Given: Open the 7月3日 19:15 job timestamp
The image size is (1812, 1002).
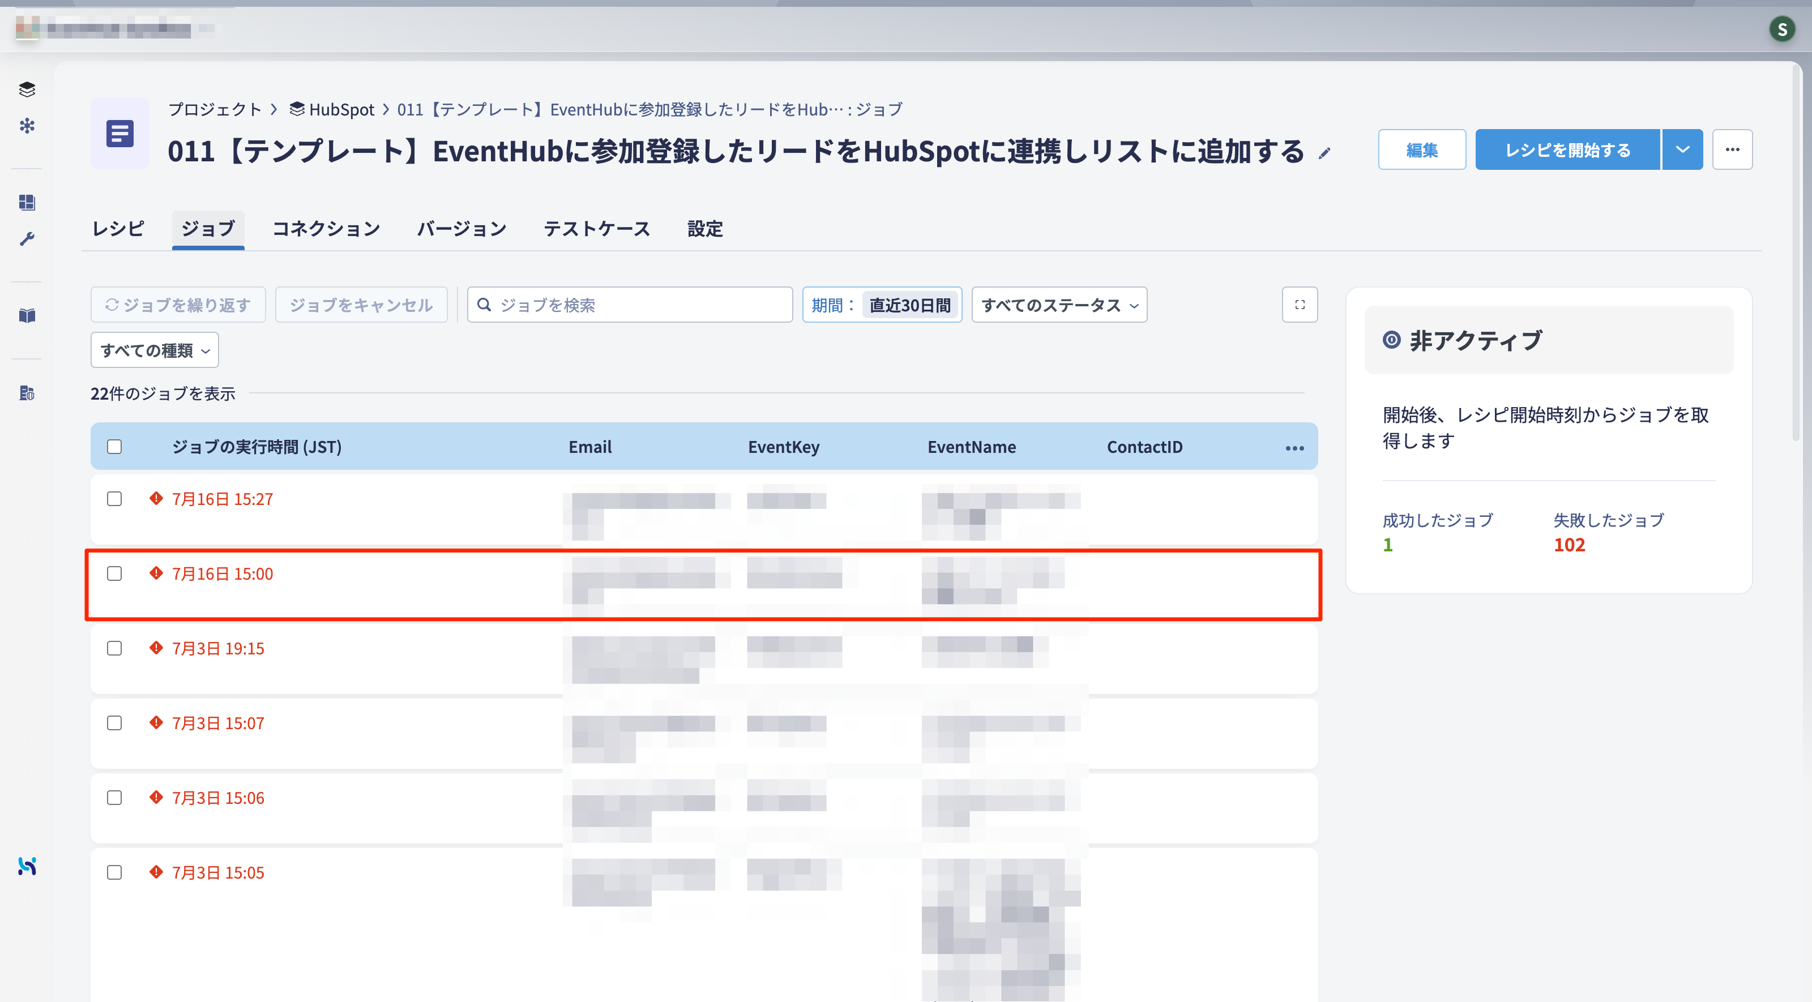Looking at the screenshot, I should point(218,648).
